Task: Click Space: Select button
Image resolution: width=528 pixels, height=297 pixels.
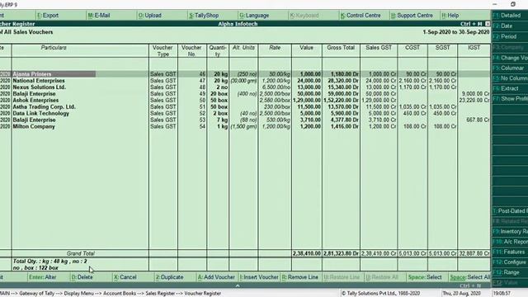Action: pyautogui.click(x=425, y=277)
